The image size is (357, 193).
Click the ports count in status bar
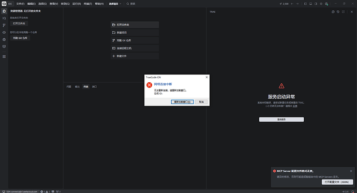58,191
